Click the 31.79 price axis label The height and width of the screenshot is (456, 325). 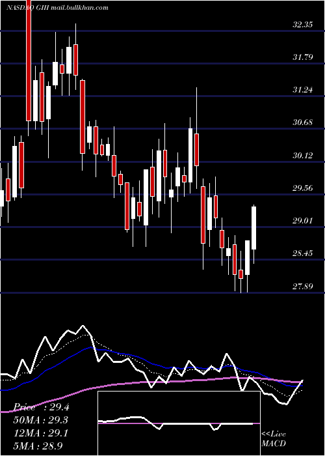pyautogui.click(x=303, y=57)
